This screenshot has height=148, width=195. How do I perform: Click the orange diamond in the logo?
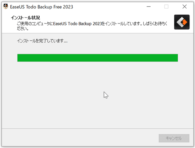pos(185,22)
